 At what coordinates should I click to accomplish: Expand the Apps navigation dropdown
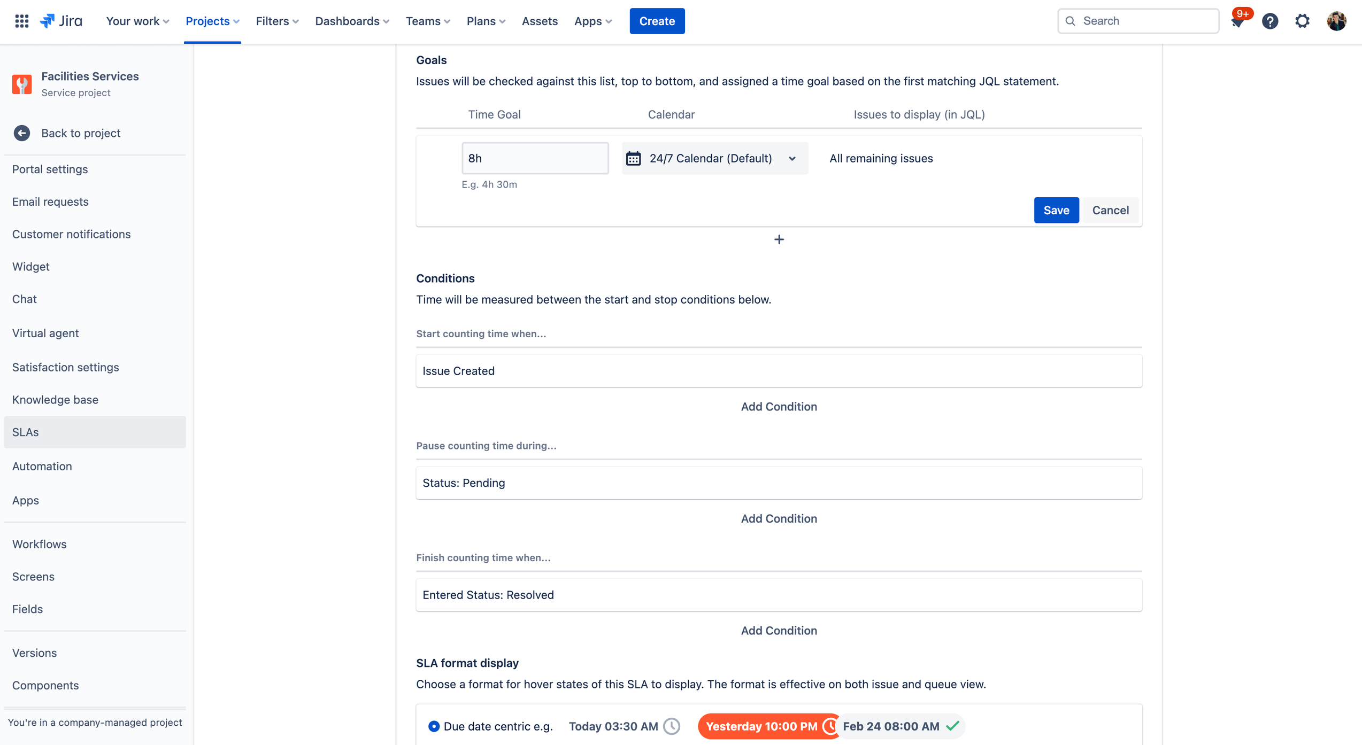[594, 20]
